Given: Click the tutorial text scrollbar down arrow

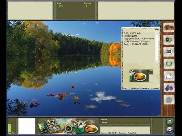Looking at the screenshot, I should coord(157,61).
